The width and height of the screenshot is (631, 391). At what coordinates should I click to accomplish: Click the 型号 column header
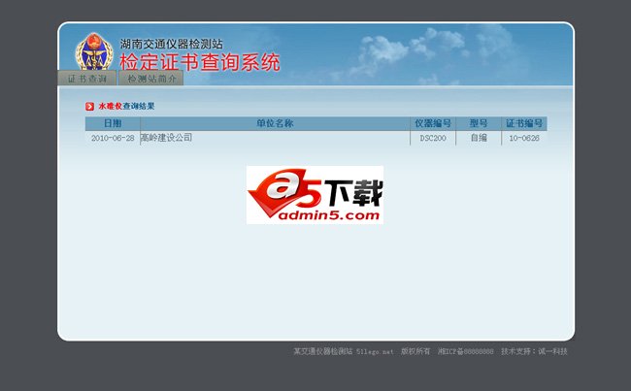pyautogui.click(x=479, y=123)
